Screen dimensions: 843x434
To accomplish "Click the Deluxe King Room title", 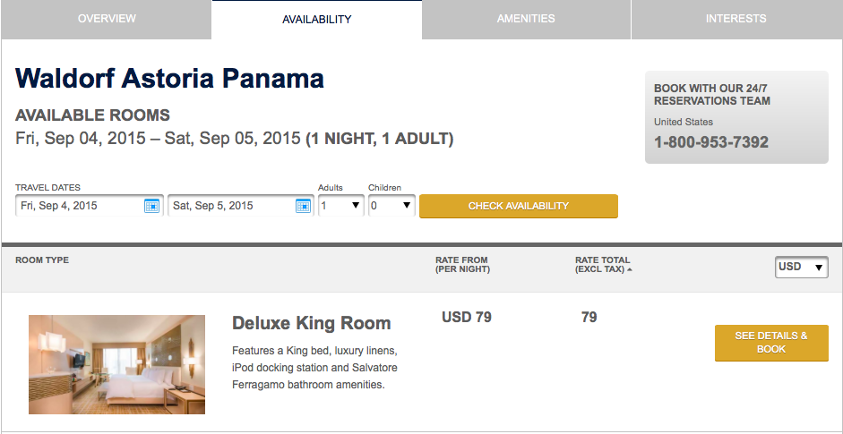I will point(311,323).
